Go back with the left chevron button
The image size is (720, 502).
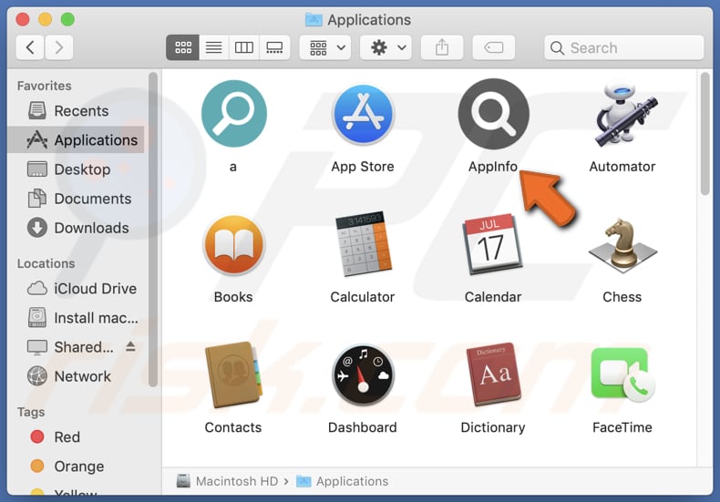click(x=30, y=47)
